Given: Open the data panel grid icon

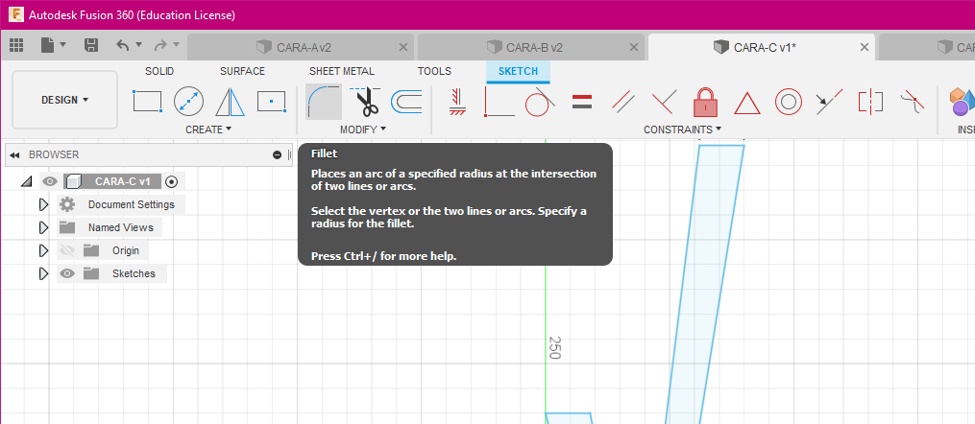Looking at the screenshot, I should pyautogui.click(x=16, y=45).
